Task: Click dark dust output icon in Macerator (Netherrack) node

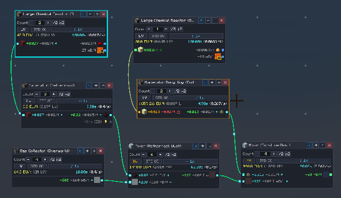Action: 106,115
